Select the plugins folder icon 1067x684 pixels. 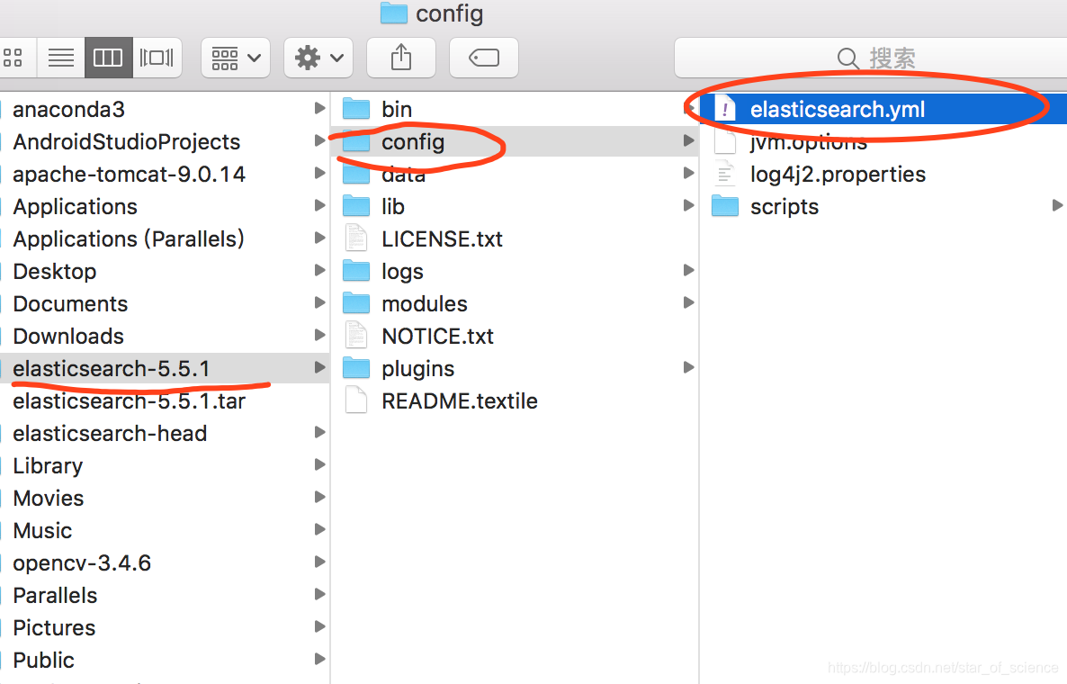coord(356,368)
